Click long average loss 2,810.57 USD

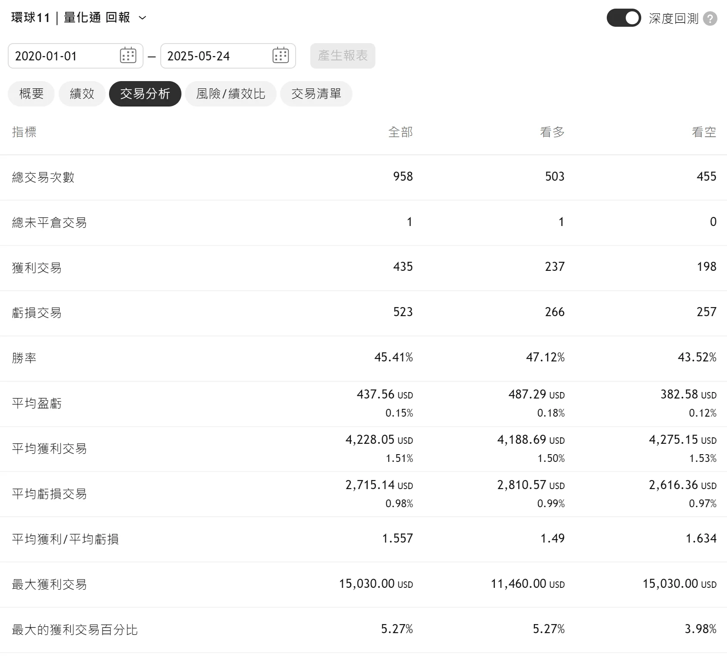click(x=531, y=485)
